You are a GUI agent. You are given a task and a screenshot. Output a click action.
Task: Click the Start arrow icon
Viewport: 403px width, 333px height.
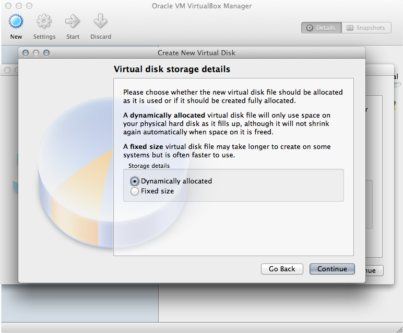pyautogui.click(x=73, y=21)
